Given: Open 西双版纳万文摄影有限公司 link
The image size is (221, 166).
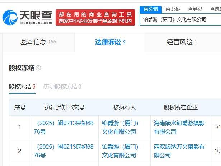Looking at the screenshot, I should 179,151.
